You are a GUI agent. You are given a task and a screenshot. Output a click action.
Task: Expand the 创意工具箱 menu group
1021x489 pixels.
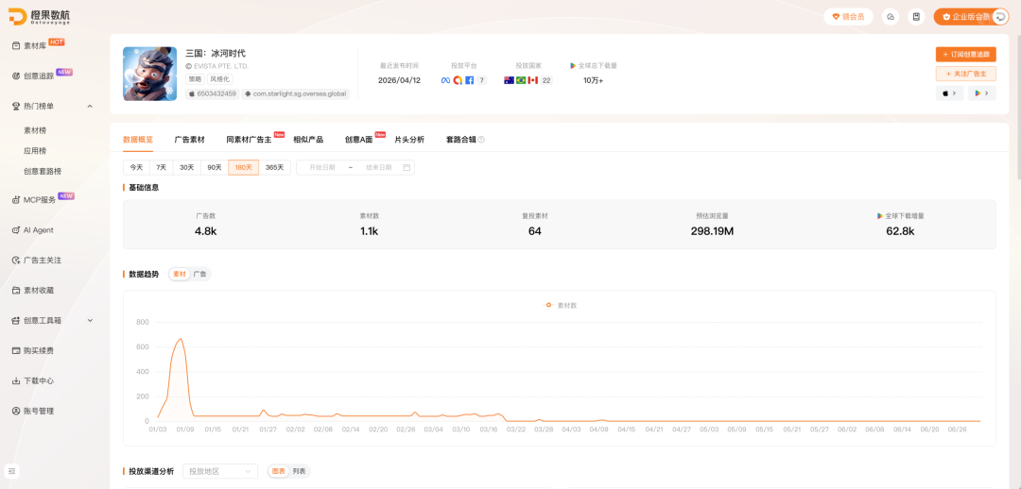[90, 320]
